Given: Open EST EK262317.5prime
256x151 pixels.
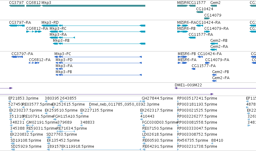Looking at the screenshot, I should point(141,114).
